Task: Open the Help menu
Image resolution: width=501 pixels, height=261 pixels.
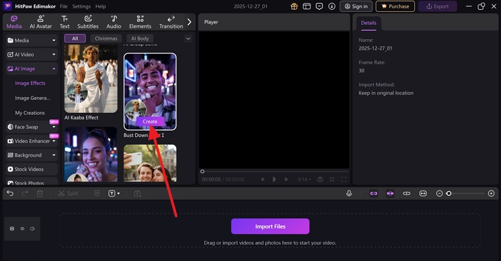Action: point(100,7)
